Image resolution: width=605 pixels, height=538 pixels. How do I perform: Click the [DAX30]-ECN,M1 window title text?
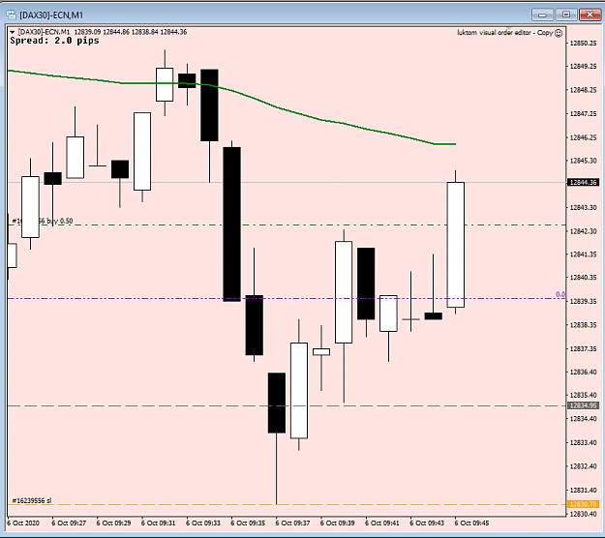tap(51, 15)
